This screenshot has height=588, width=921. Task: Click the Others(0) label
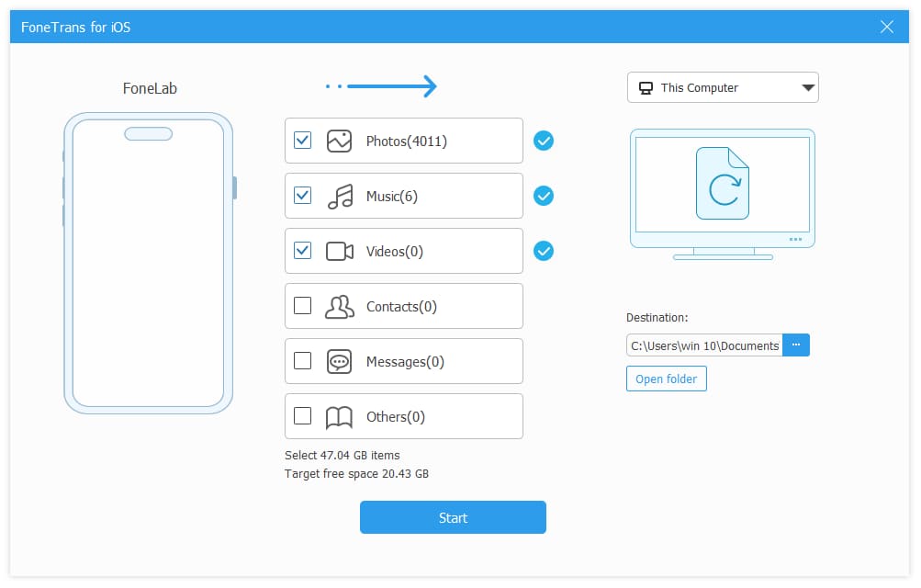pos(396,418)
